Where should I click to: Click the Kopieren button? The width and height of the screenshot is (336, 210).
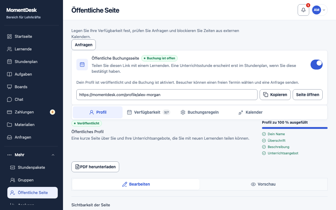pos(275,95)
